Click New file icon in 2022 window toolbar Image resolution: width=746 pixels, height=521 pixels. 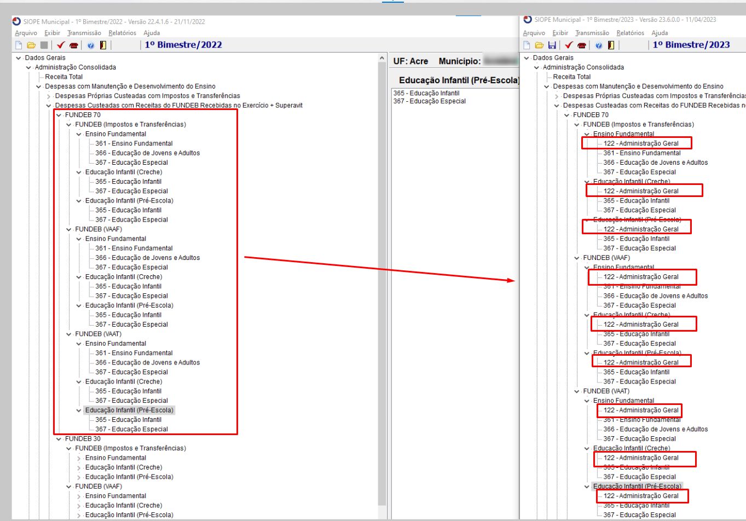point(19,45)
